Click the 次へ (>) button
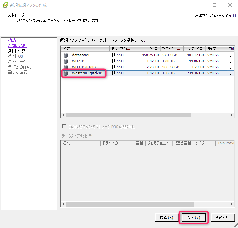 pyautogui.click(x=194, y=218)
